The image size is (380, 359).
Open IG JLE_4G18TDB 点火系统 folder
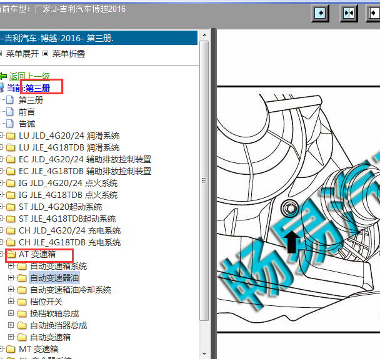[x=68, y=195]
